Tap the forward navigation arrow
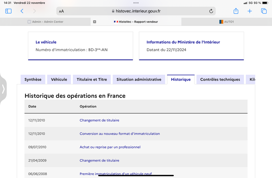 coord(35,11)
